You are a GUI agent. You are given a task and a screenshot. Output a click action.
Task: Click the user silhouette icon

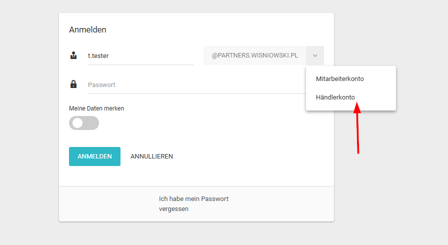click(73, 55)
